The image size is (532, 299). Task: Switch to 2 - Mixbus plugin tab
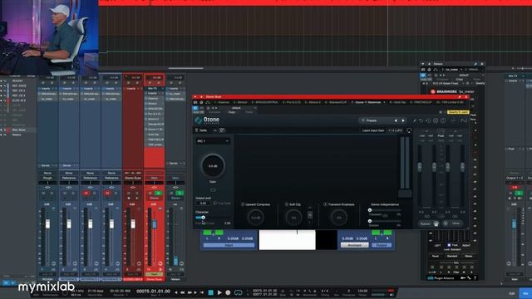[240, 102]
